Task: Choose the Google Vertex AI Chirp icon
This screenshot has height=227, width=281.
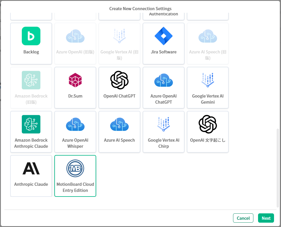Action: pos(164,125)
